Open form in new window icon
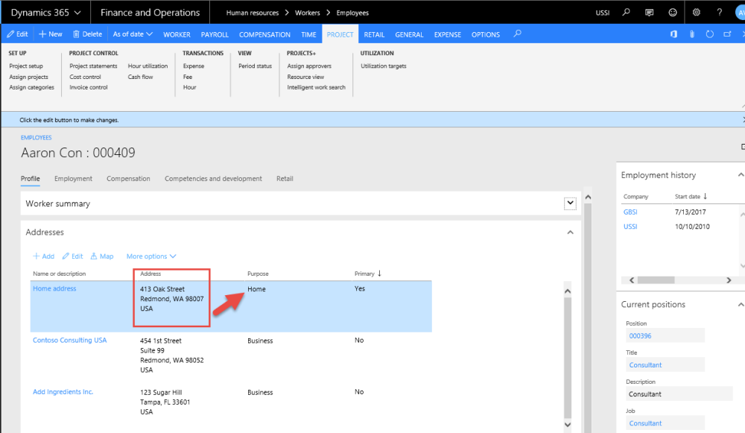 (x=727, y=34)
